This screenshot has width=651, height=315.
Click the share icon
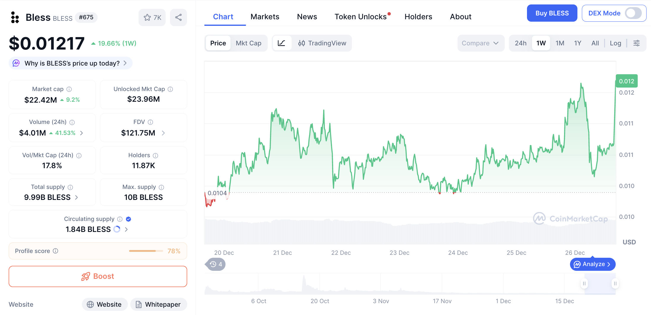pyautogui.click(x=178, y=17)
